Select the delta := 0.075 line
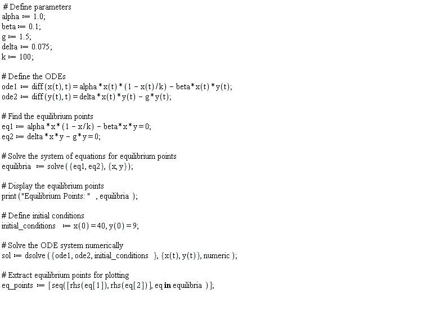 (x=27, y=47)
